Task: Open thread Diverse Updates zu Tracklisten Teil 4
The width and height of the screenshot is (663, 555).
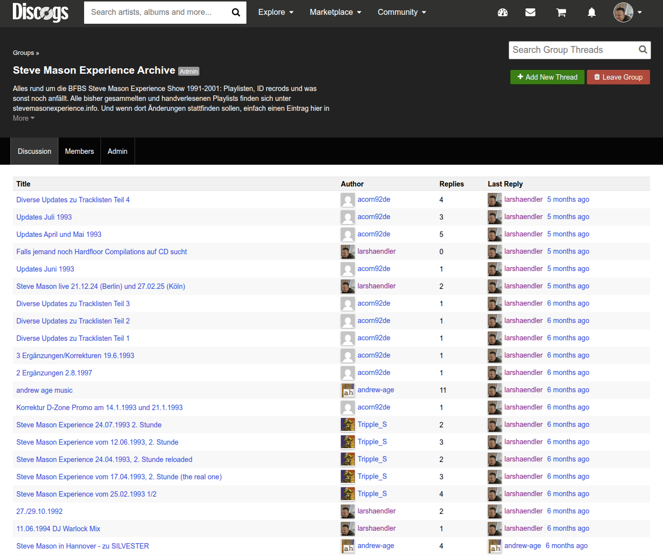Action: pos(73,200)
